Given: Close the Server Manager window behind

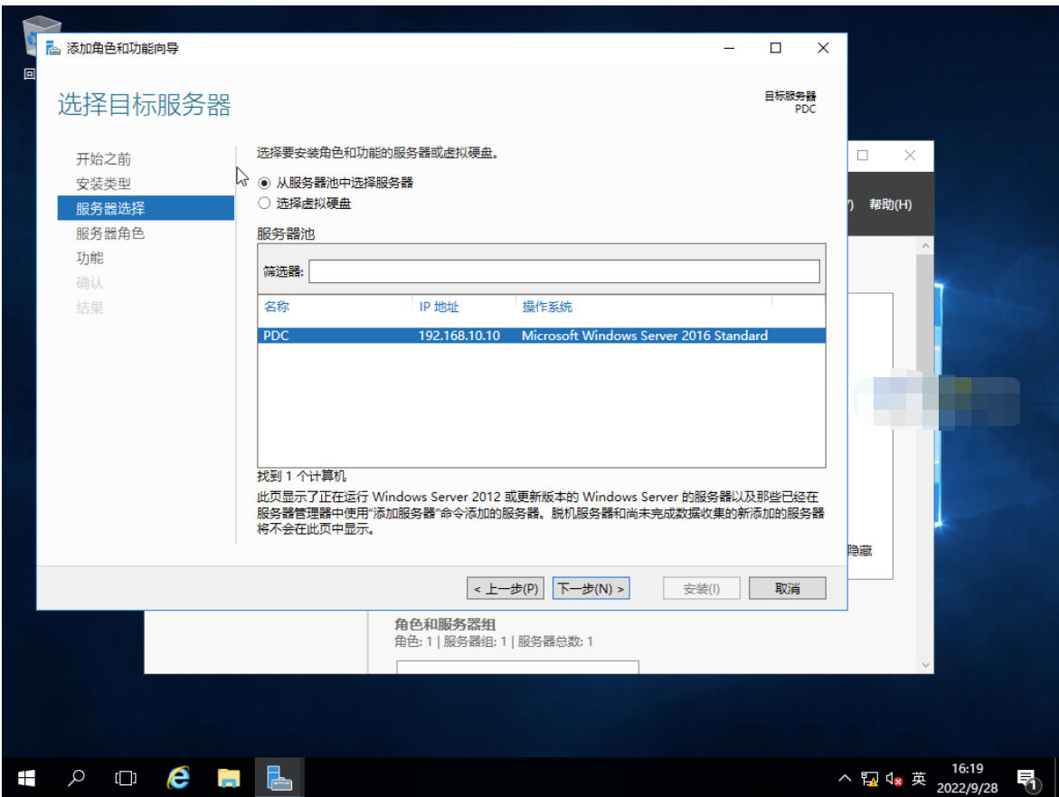Looking at the screenshot, I should tap(910, 156).
